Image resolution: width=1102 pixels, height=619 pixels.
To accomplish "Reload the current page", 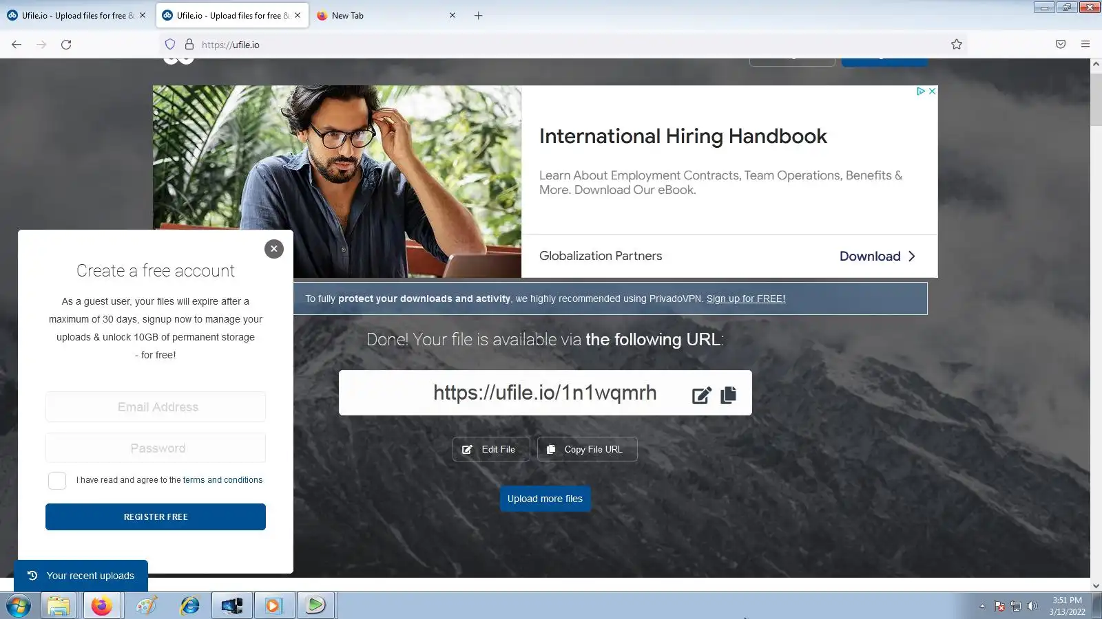I will pos(66,45).
